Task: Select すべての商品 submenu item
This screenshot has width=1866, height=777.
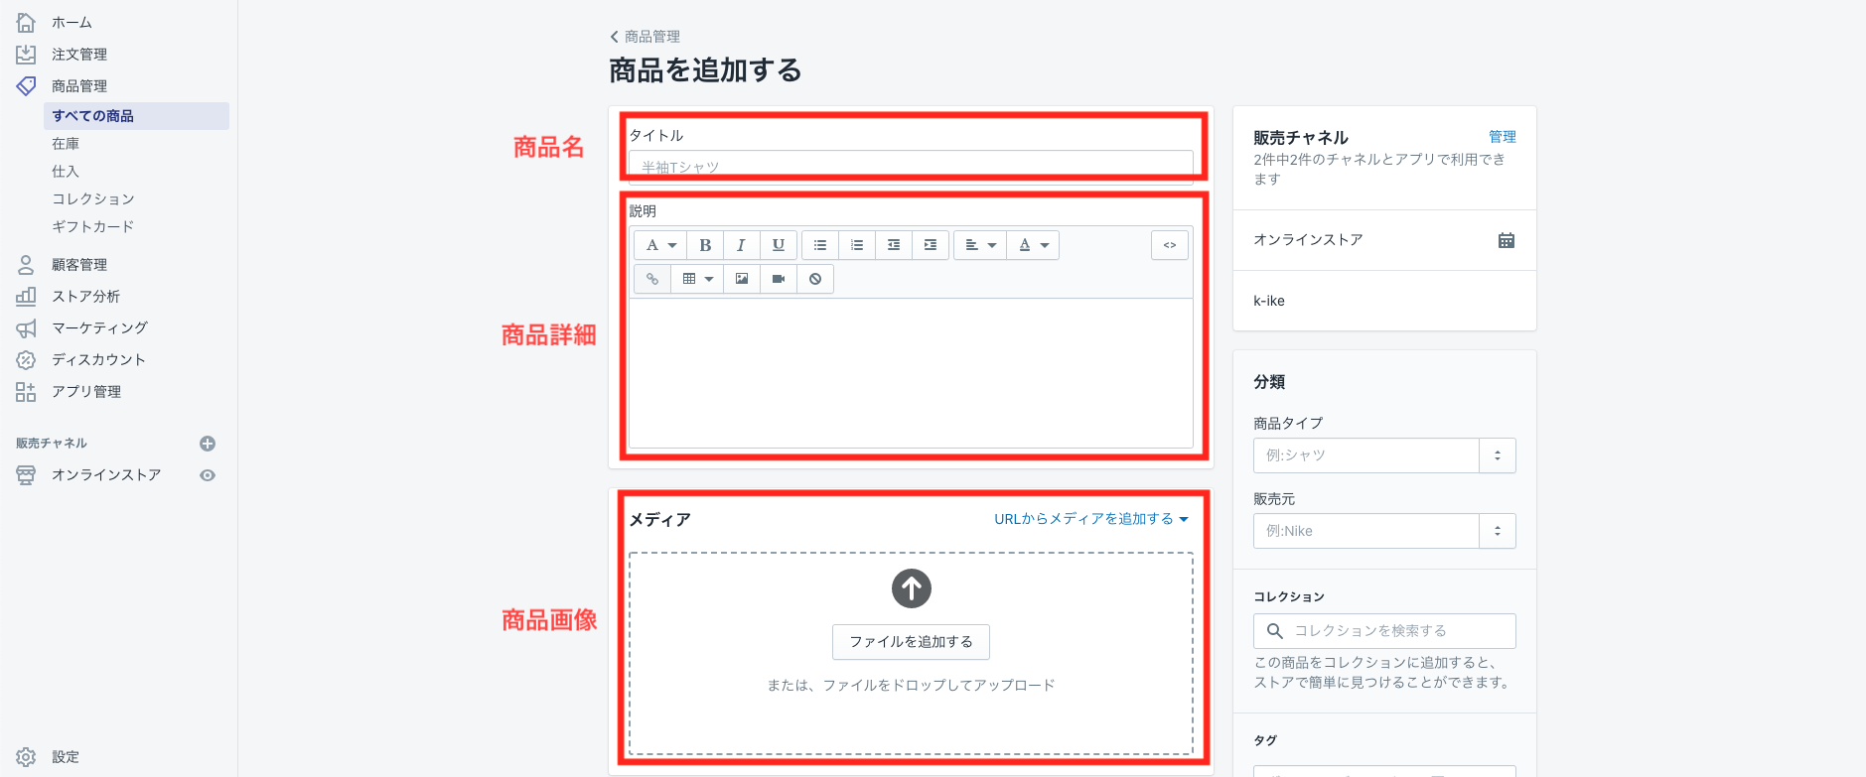Action: [x=136, y=116]
